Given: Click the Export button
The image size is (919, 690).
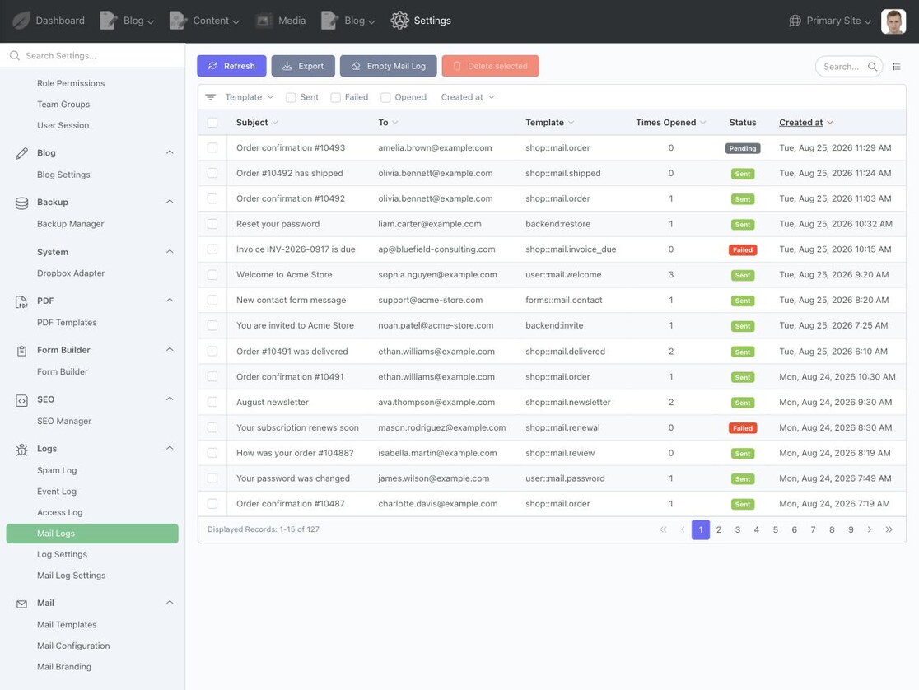Looking at the screenshot, I should [x=303, y=66].
